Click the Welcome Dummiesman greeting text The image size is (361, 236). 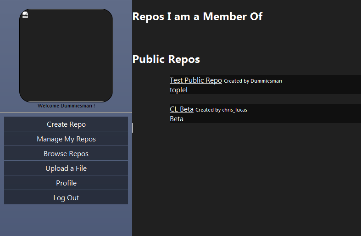[67, 106]
